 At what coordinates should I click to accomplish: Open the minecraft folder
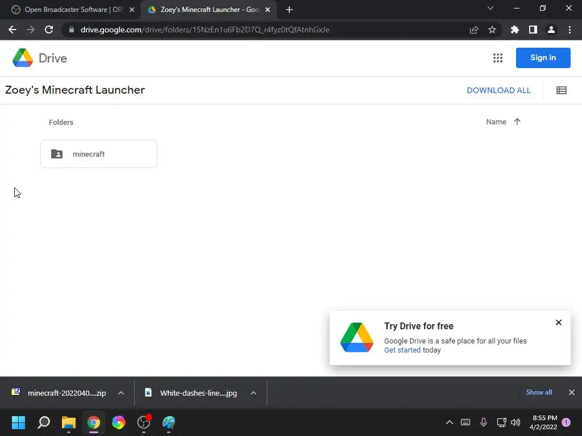click(99, 154)
